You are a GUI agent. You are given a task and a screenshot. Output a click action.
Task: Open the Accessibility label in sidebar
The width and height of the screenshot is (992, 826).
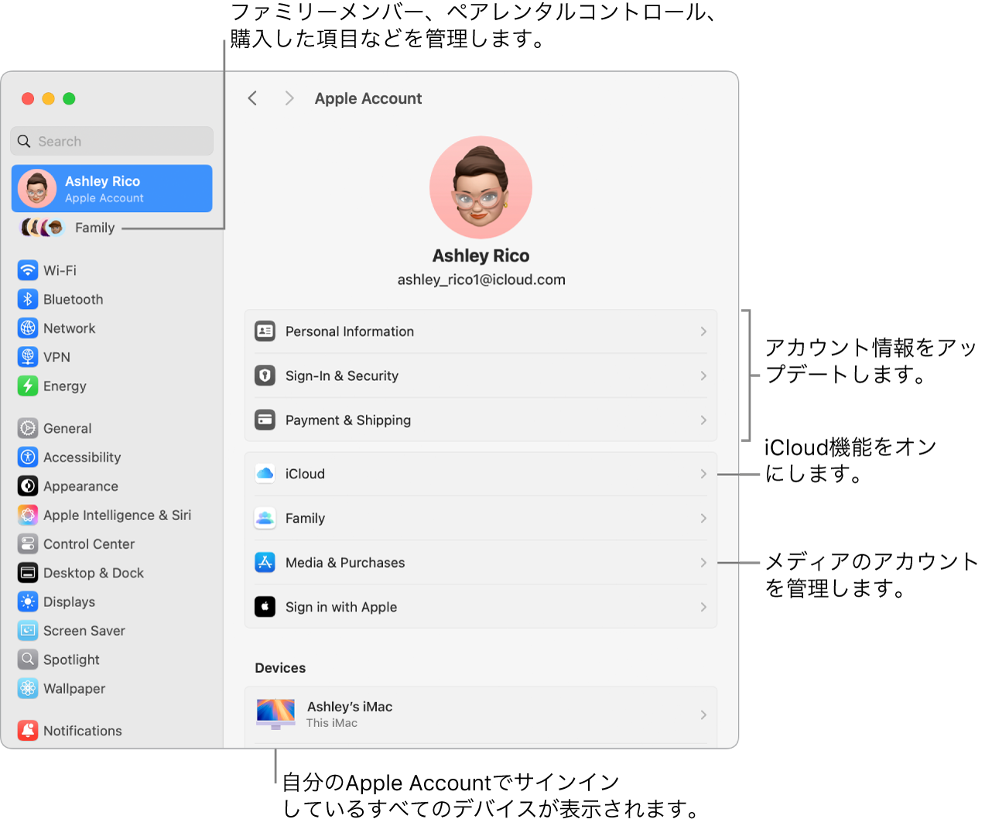[x=82, y=458]
